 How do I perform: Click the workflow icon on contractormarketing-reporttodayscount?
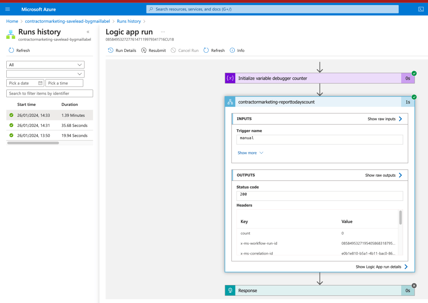click(230, 102)
